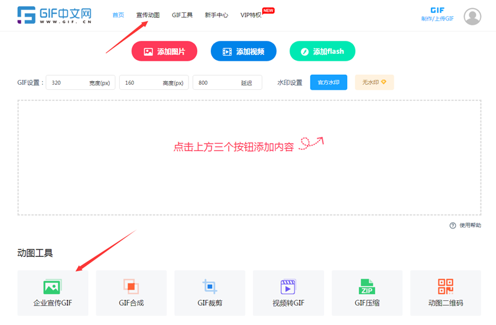Viewport: 496px width, 325px height.
Task: Click the GIF设置 label
Action: tap(30, 83)
